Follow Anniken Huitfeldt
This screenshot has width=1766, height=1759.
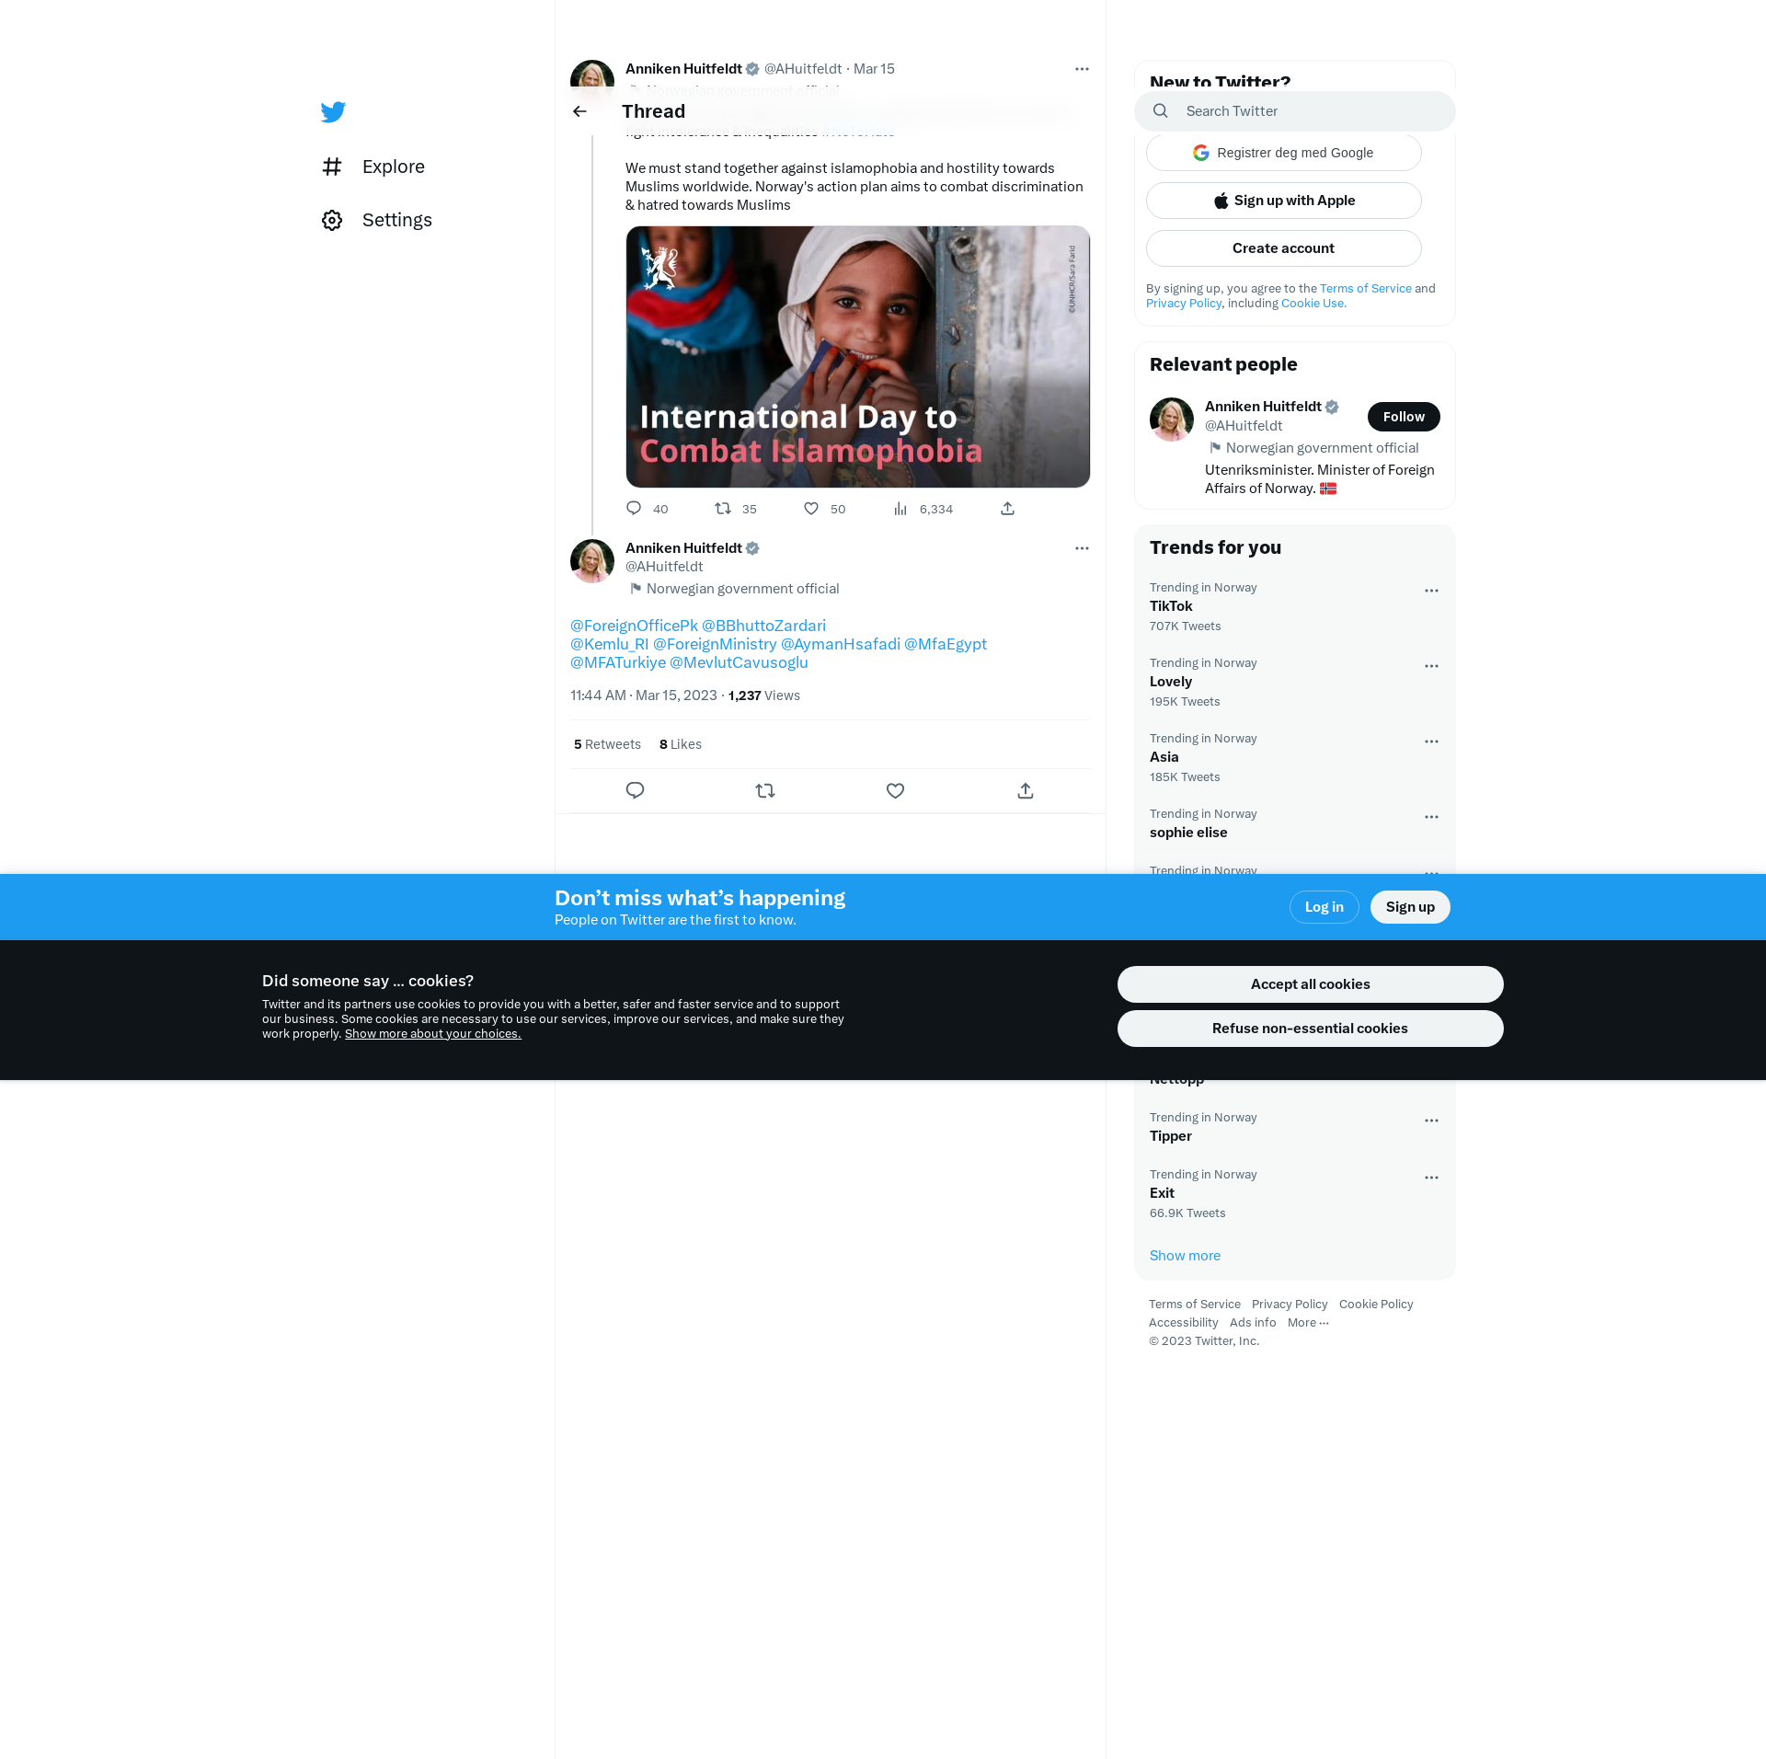(1404, 417)
